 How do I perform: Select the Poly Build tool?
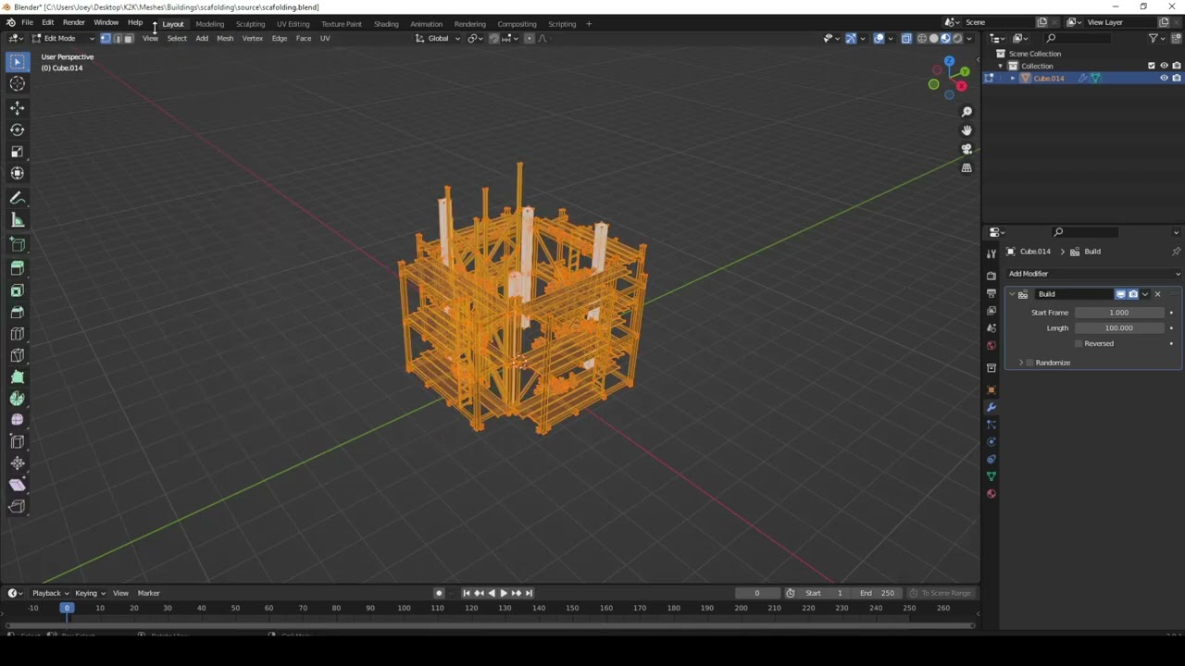click(17, 376)
